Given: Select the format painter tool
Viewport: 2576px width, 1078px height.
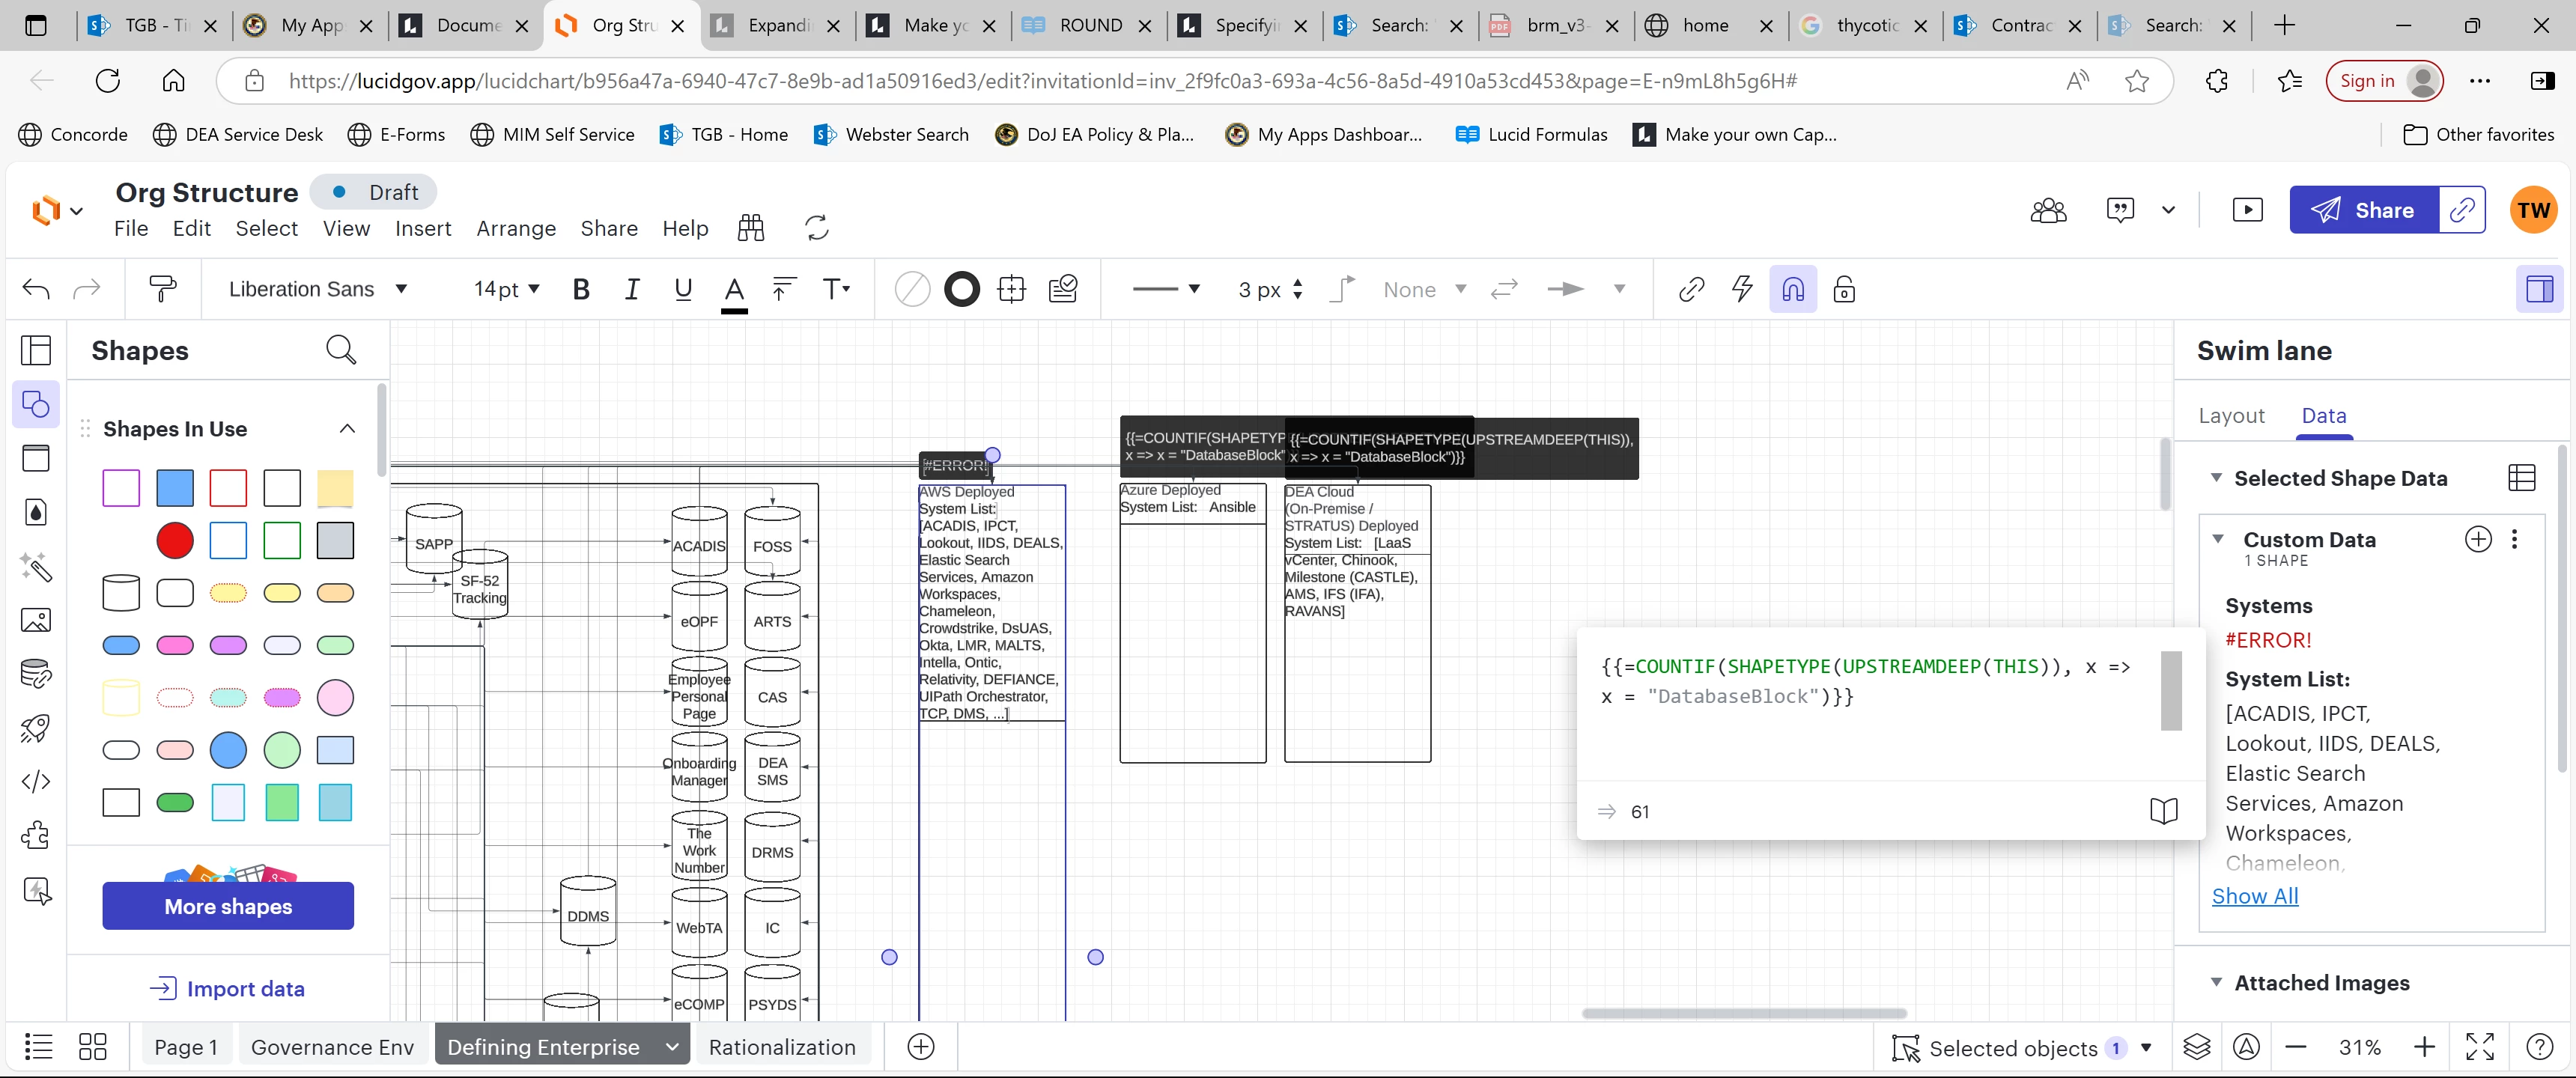Looking at the screenshot, I should pos(162,290).
